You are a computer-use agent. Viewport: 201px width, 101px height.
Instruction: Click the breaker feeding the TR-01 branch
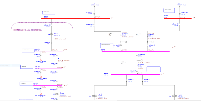(x=126, y=81)
